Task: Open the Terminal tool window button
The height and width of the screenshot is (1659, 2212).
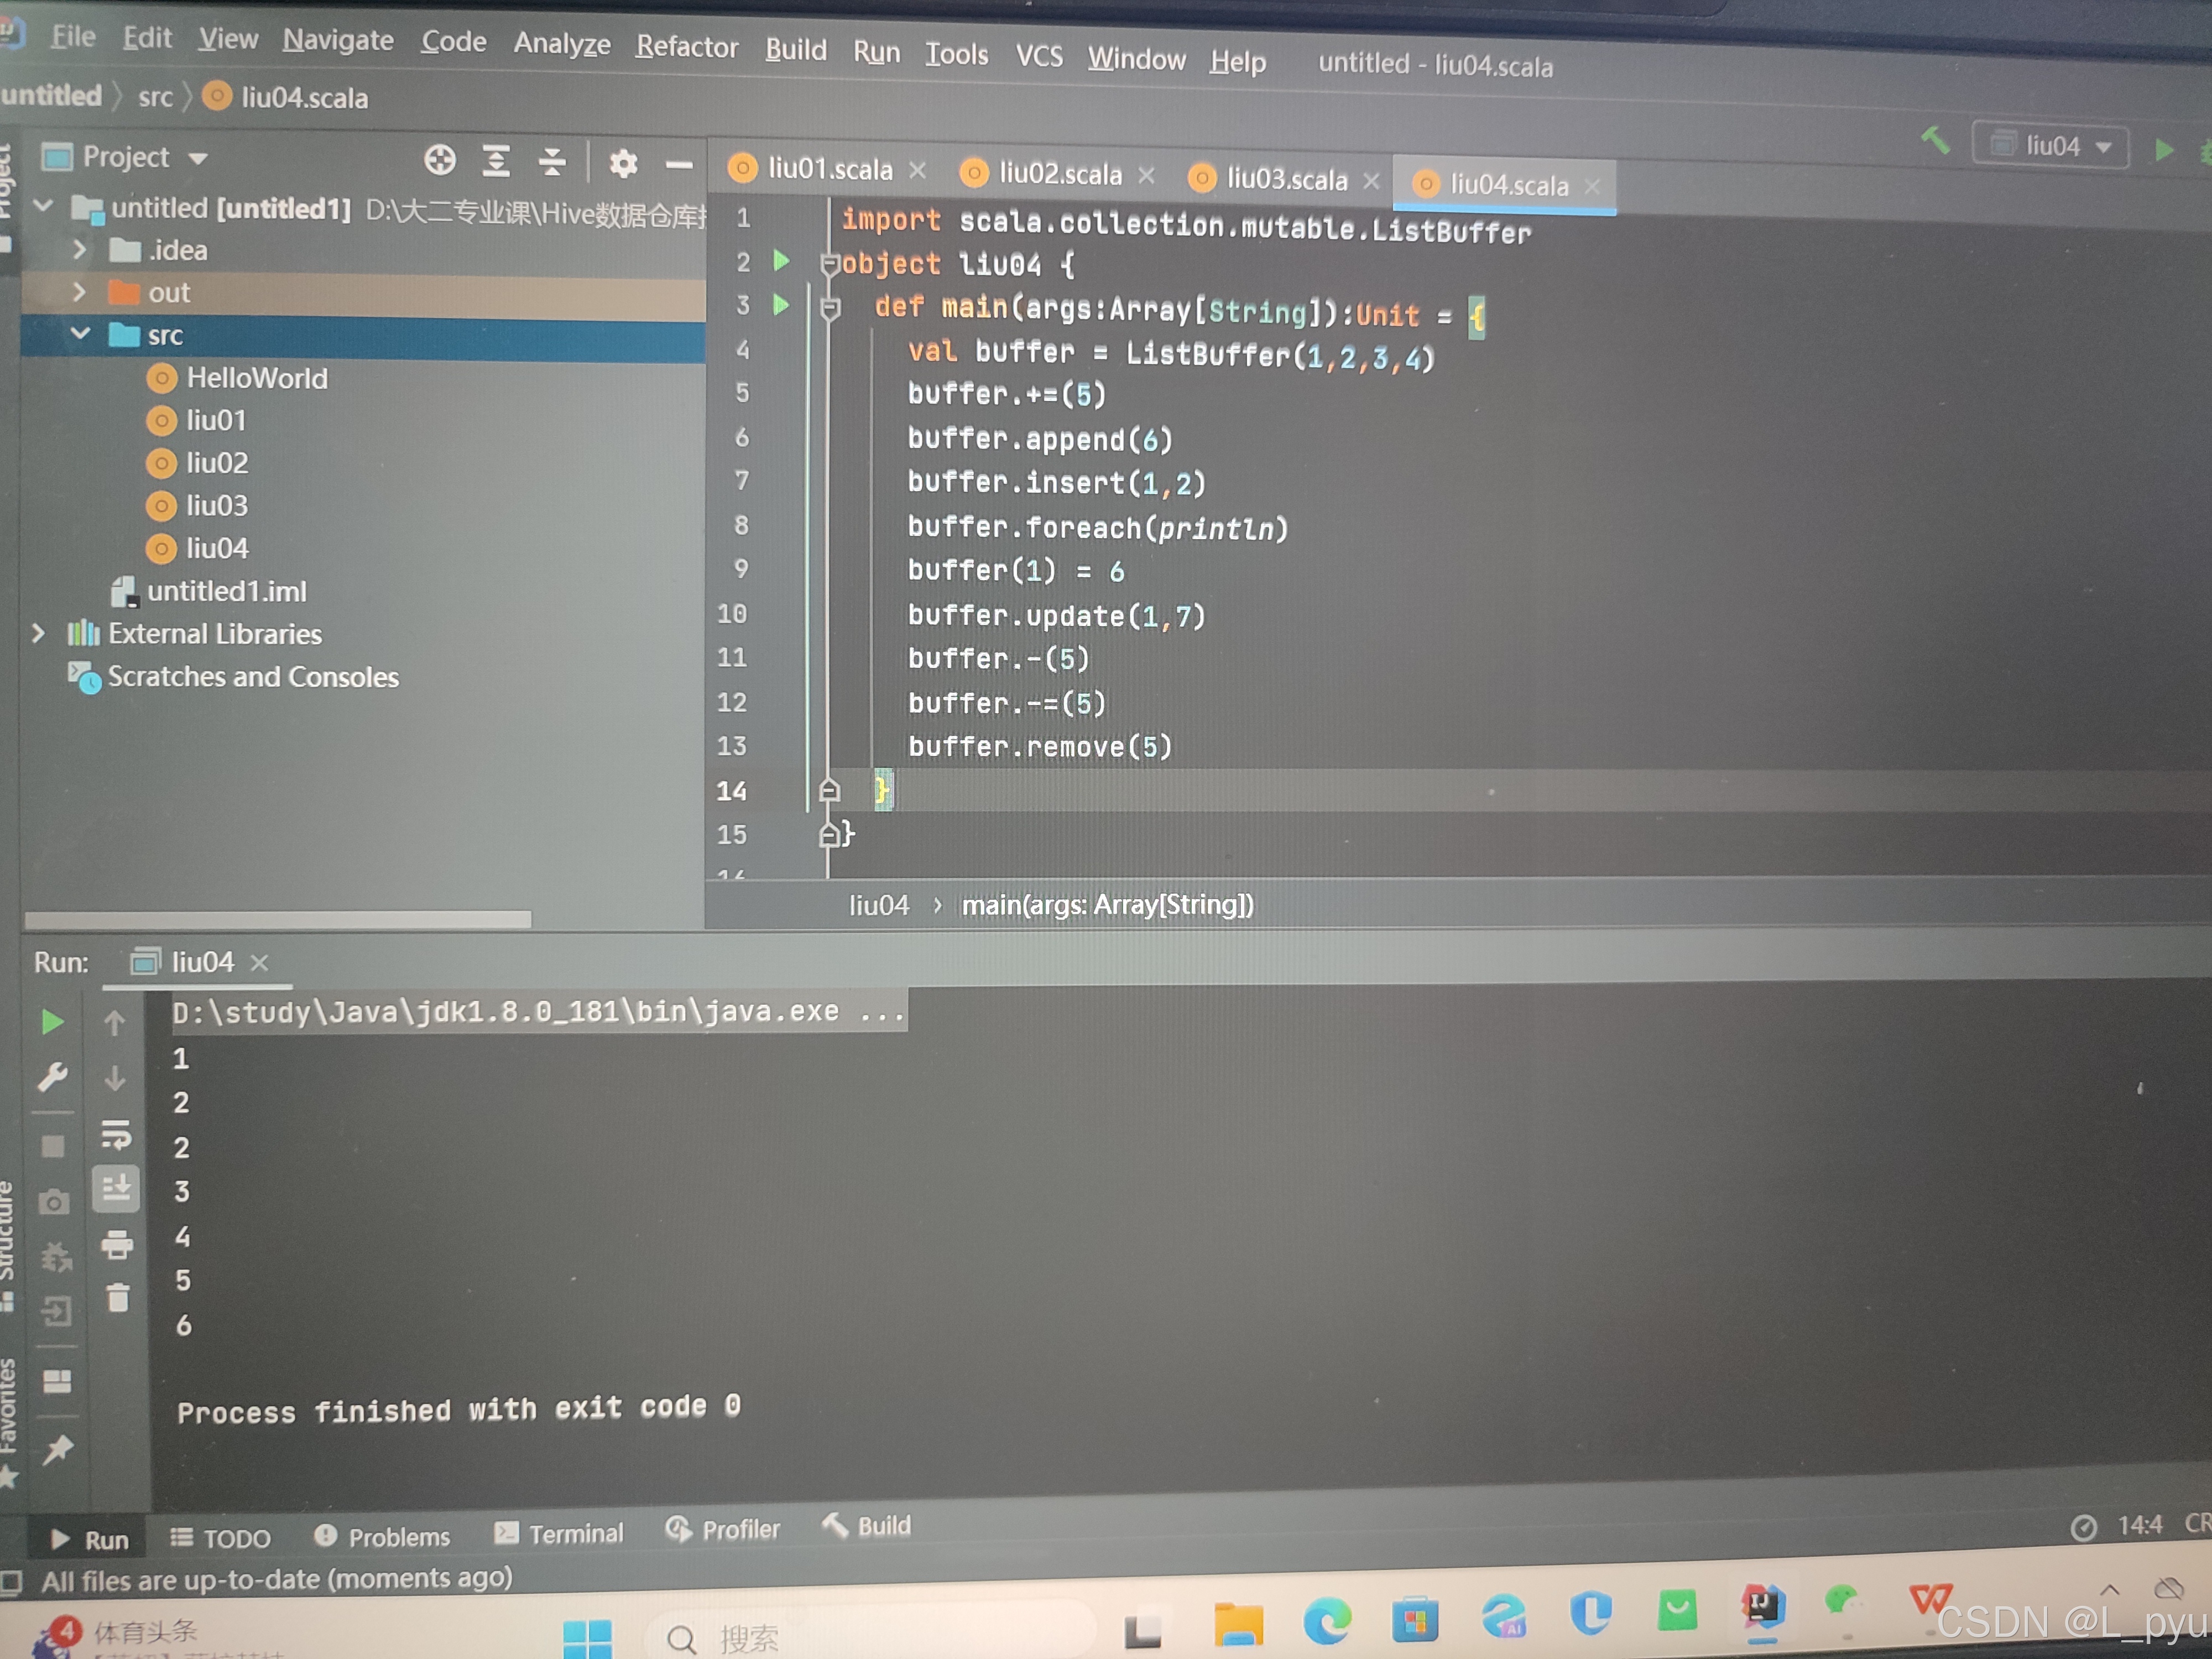Action: [x=559, y=1533]
